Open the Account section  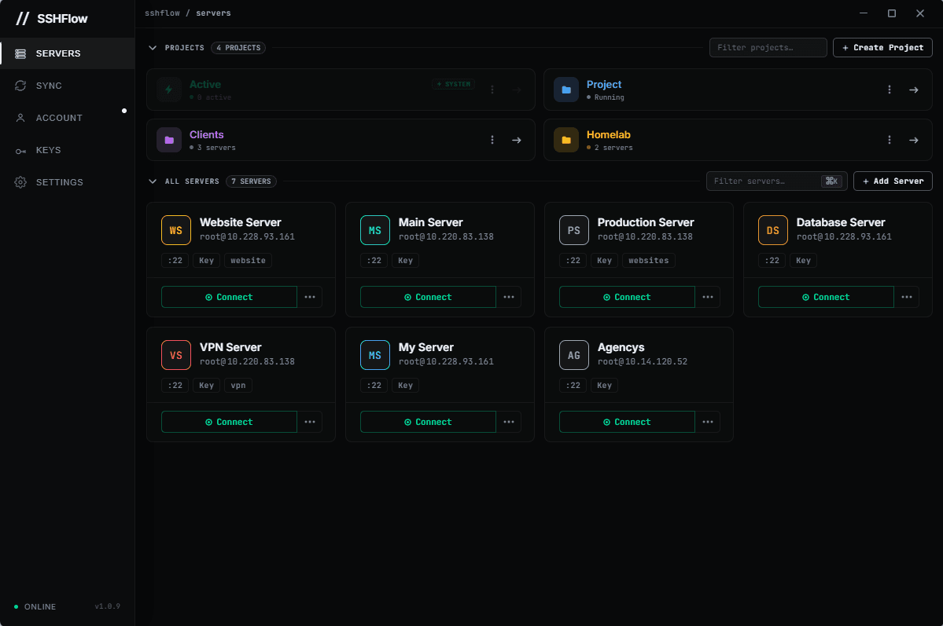click(68, 118)
